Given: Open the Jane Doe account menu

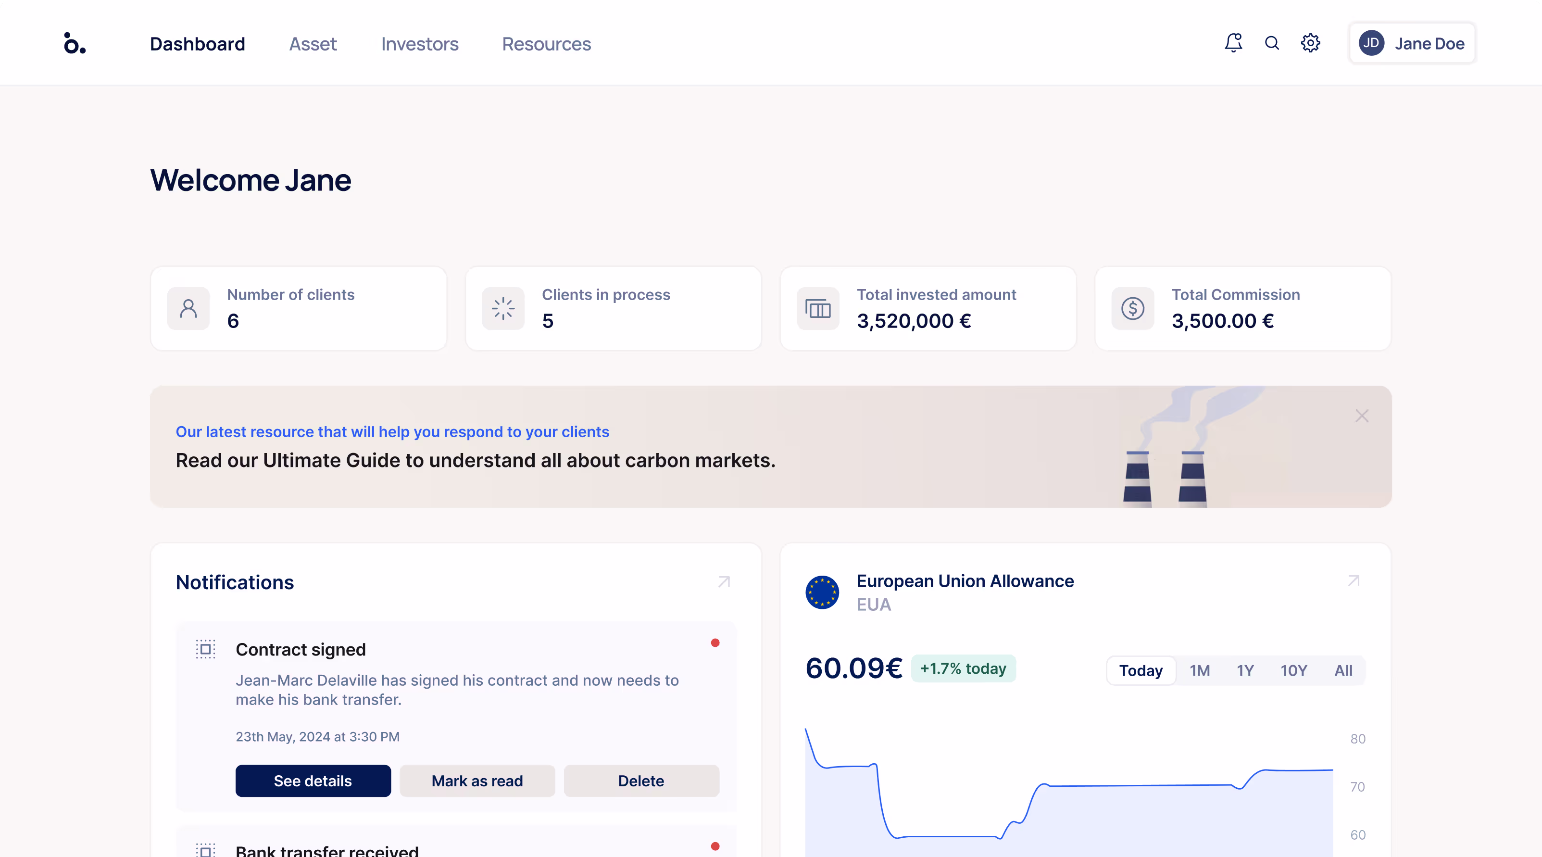Looking at the screenshot, I should click(x=1412, y=43).
